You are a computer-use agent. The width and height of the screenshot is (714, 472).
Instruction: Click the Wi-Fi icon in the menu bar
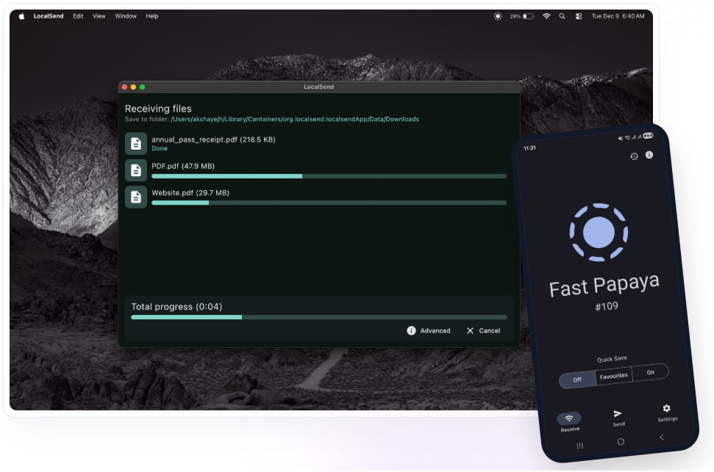(546, 16)
